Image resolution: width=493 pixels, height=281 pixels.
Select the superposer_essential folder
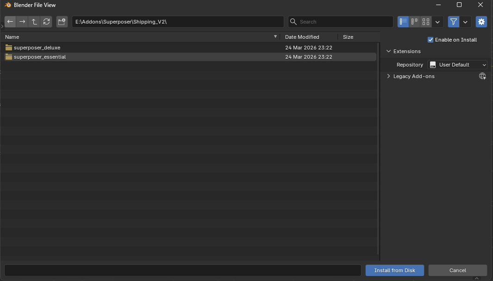190,57
